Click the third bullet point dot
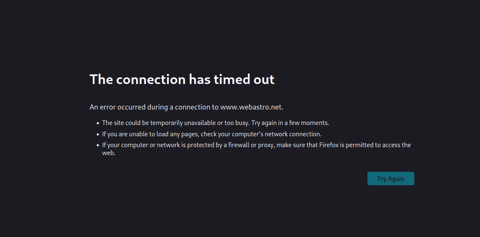The width and height of the screenshot is (480, 237). coord(98,145)
